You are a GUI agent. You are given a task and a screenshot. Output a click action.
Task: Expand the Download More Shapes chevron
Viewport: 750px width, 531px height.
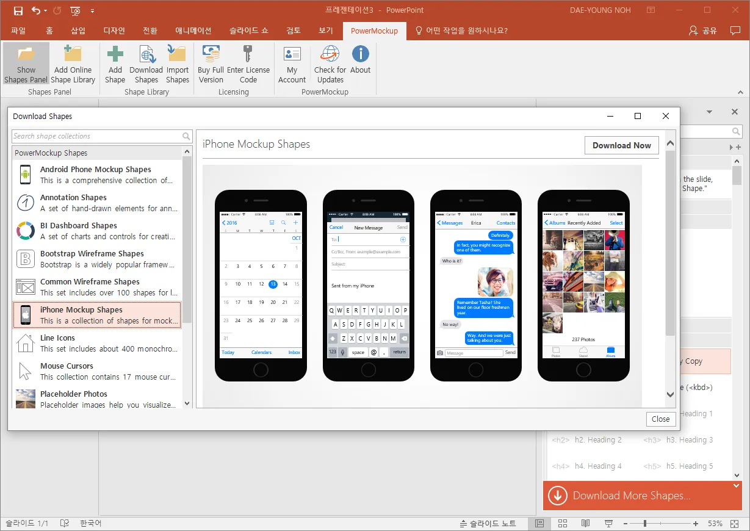point(736,486)
